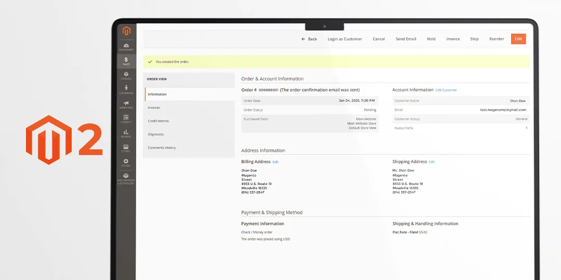
Task: Open Reports from the sidebar
Action: (x=126, y=133)
